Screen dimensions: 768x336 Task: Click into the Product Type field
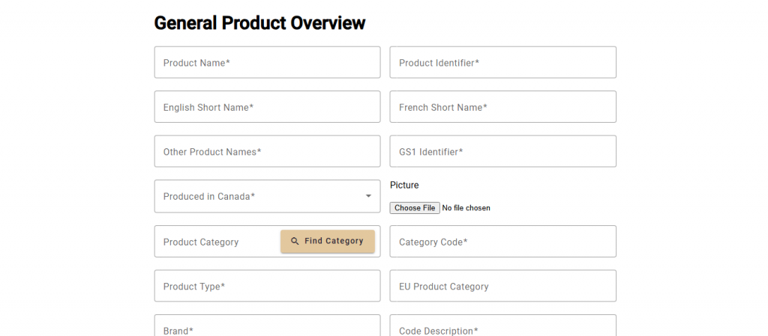point(267,286)
